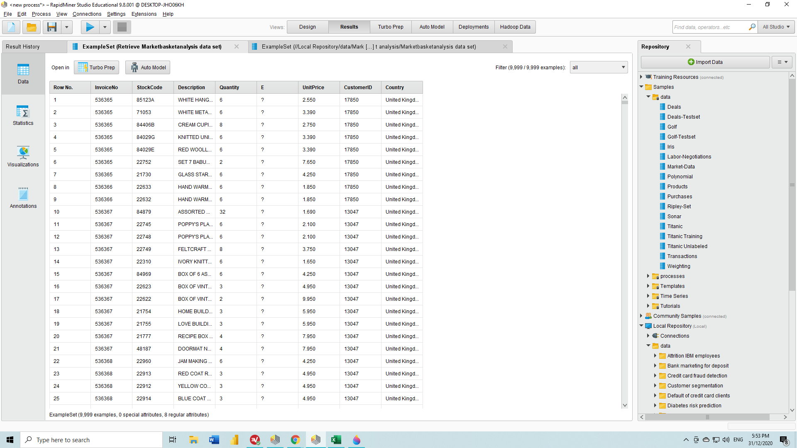Image resolution: width=797 pixels, height=448 pixels.
Task: Expand the Community Samples repository node
Action: click(642, 316)
